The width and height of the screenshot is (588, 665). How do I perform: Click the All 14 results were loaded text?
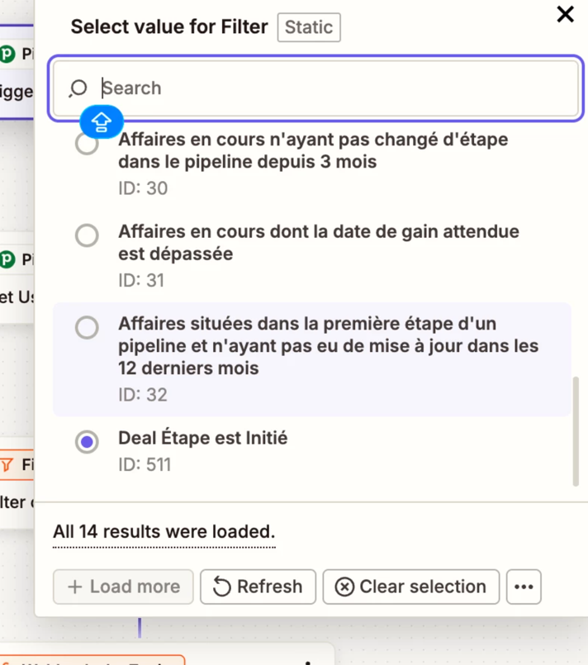coord(164,531)
